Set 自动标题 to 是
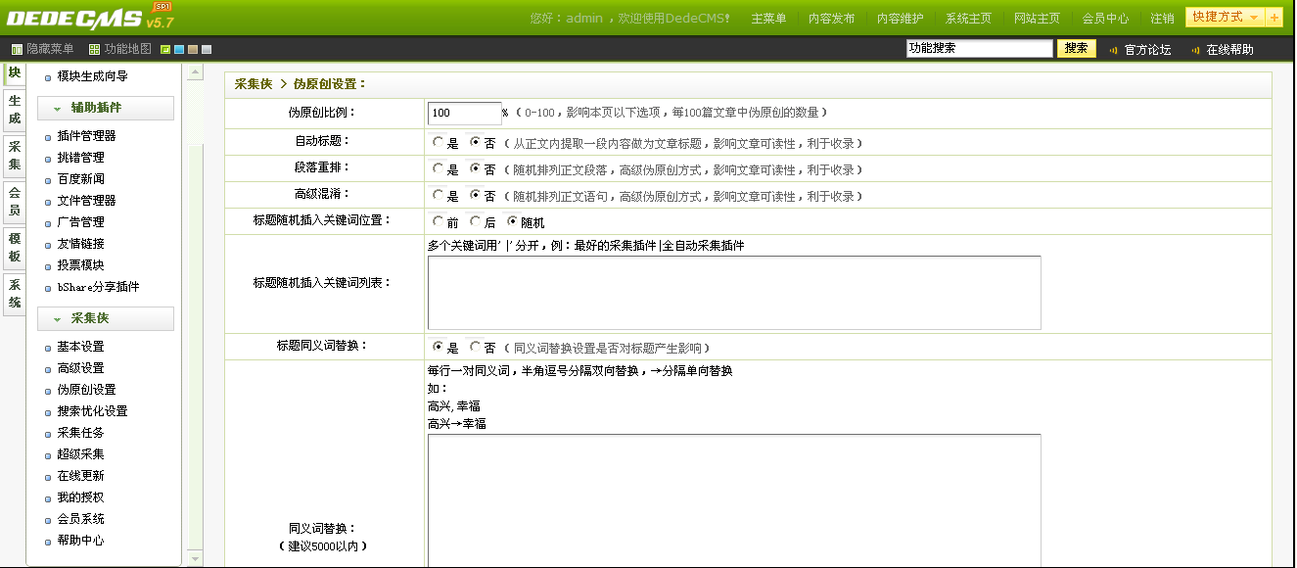 pos(438,142)
